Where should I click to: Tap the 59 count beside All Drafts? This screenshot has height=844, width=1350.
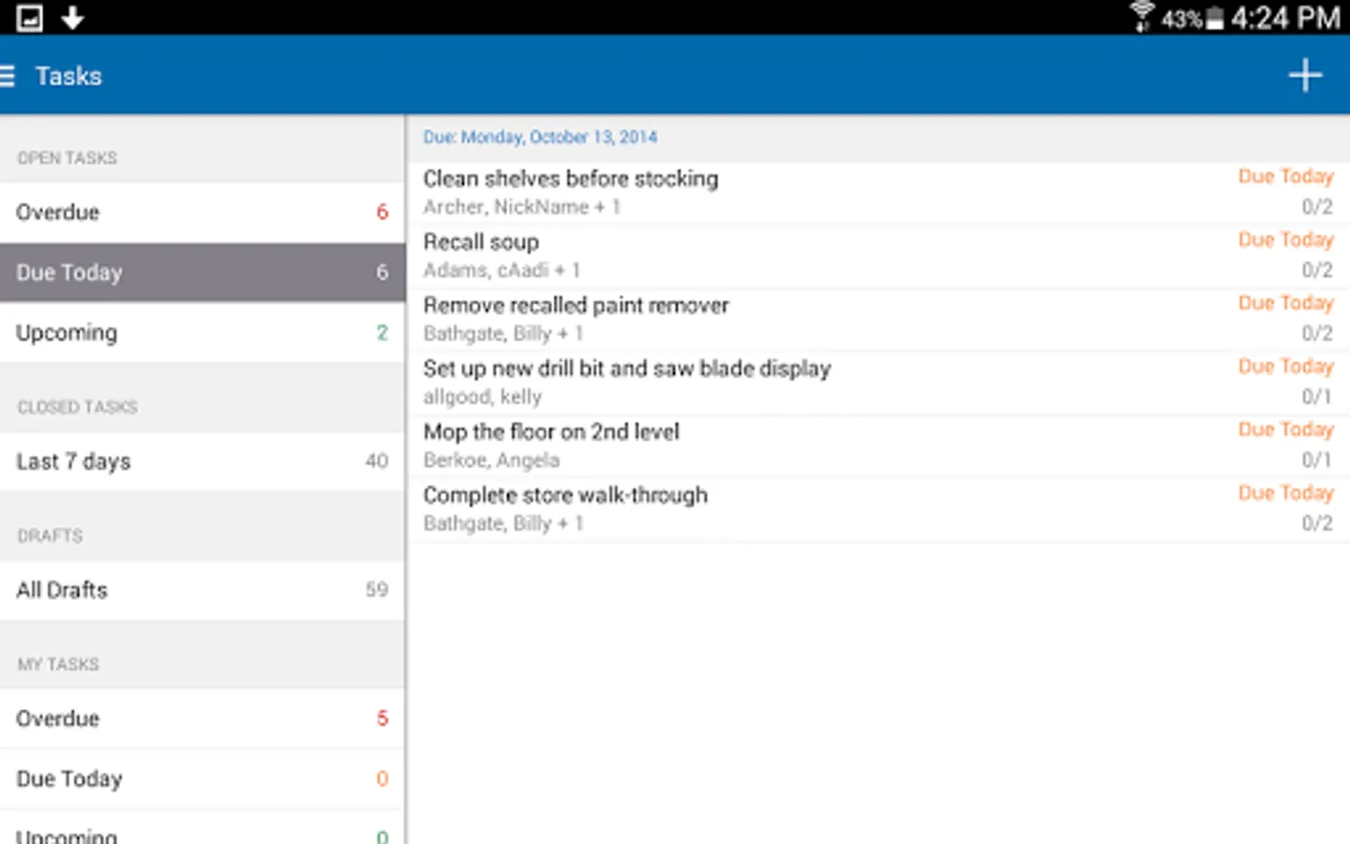coord(377,590)
